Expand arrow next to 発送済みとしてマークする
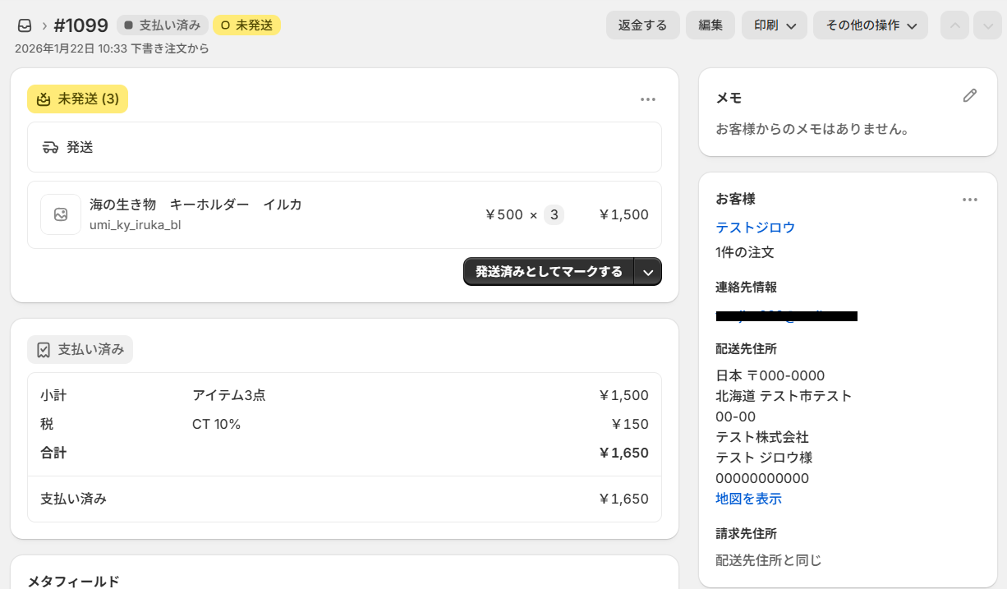The width and height of the screenshot is (1007, 589). click(648, 272)
